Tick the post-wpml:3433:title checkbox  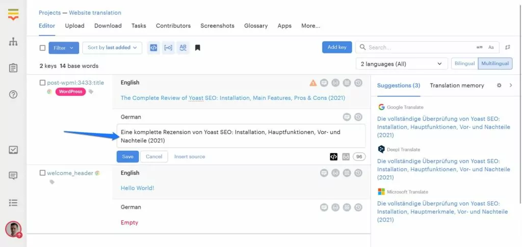pyautogui.click(x=42, y=83)
